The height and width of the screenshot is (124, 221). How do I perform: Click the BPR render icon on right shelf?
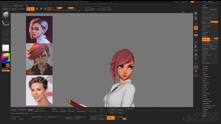click(196, 14)
